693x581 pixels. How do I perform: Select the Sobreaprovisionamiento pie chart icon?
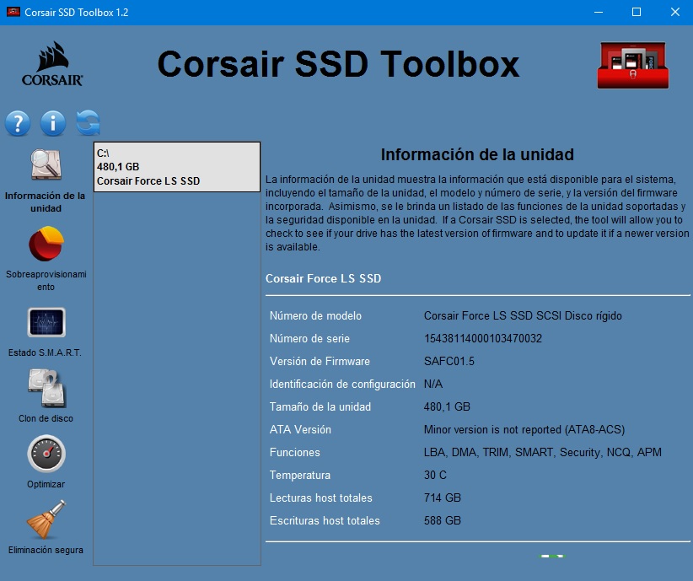click(x=46, y=245)
